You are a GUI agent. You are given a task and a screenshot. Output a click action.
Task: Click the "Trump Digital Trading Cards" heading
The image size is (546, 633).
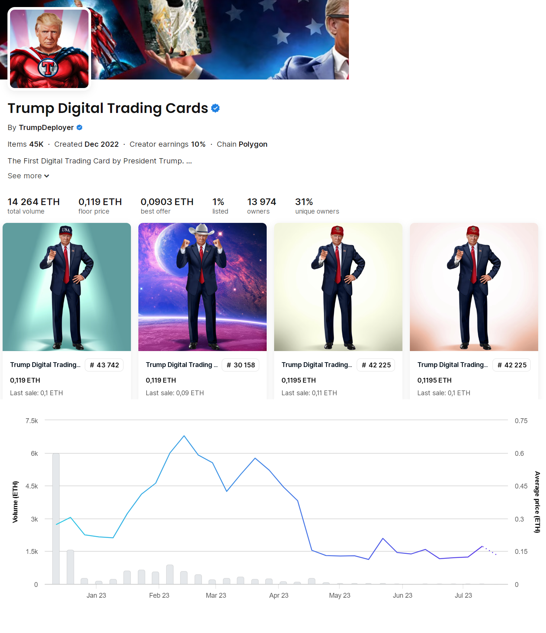click(108, 108)
